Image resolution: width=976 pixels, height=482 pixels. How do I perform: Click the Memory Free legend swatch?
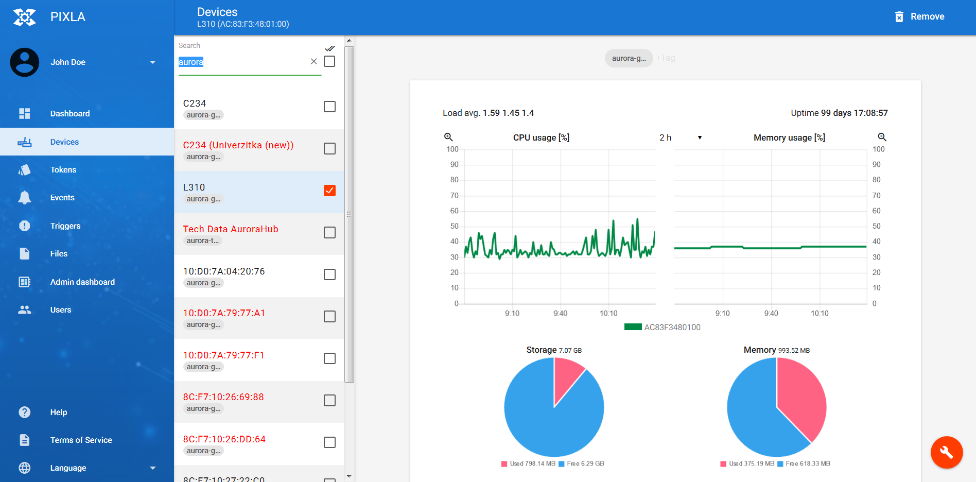click(x=780, y=464)
